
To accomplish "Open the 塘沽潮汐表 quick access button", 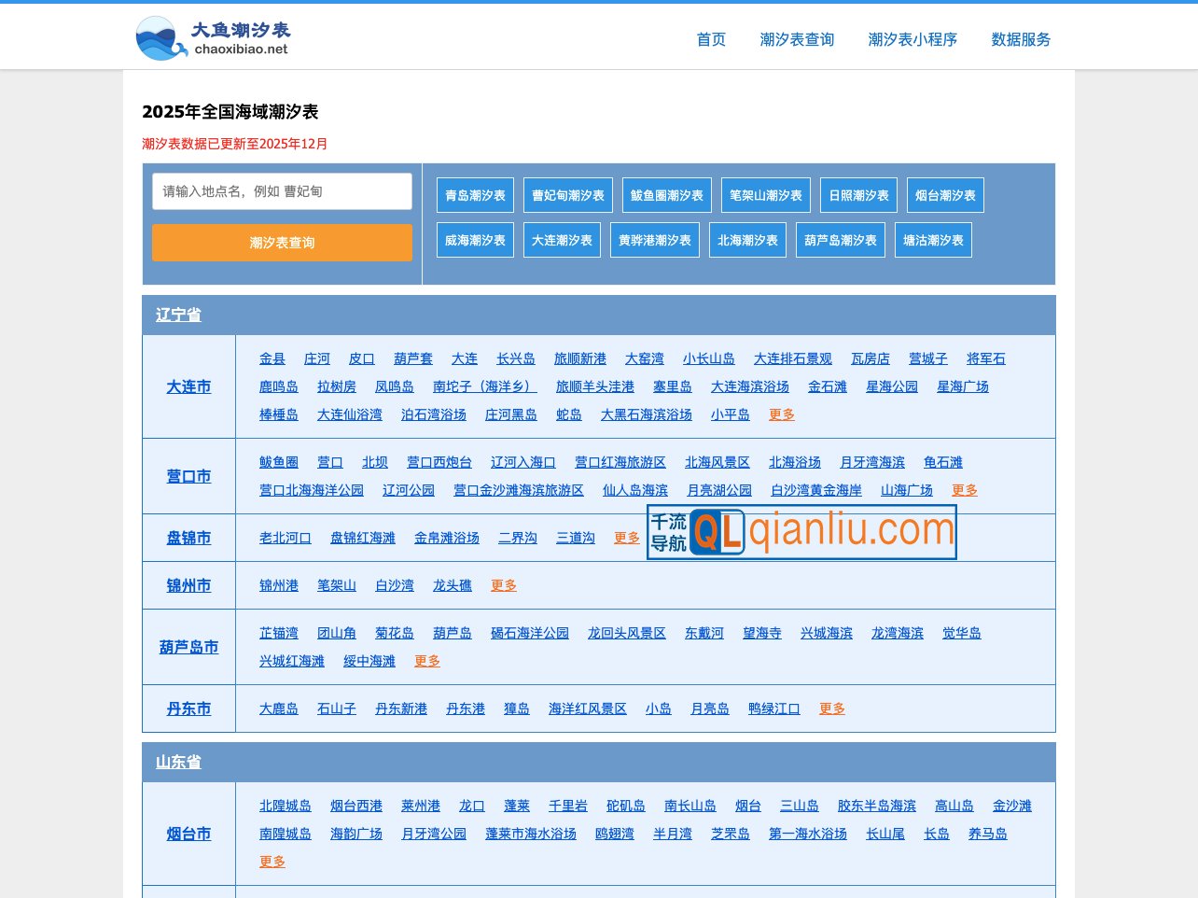I will (x=933, y=240).
